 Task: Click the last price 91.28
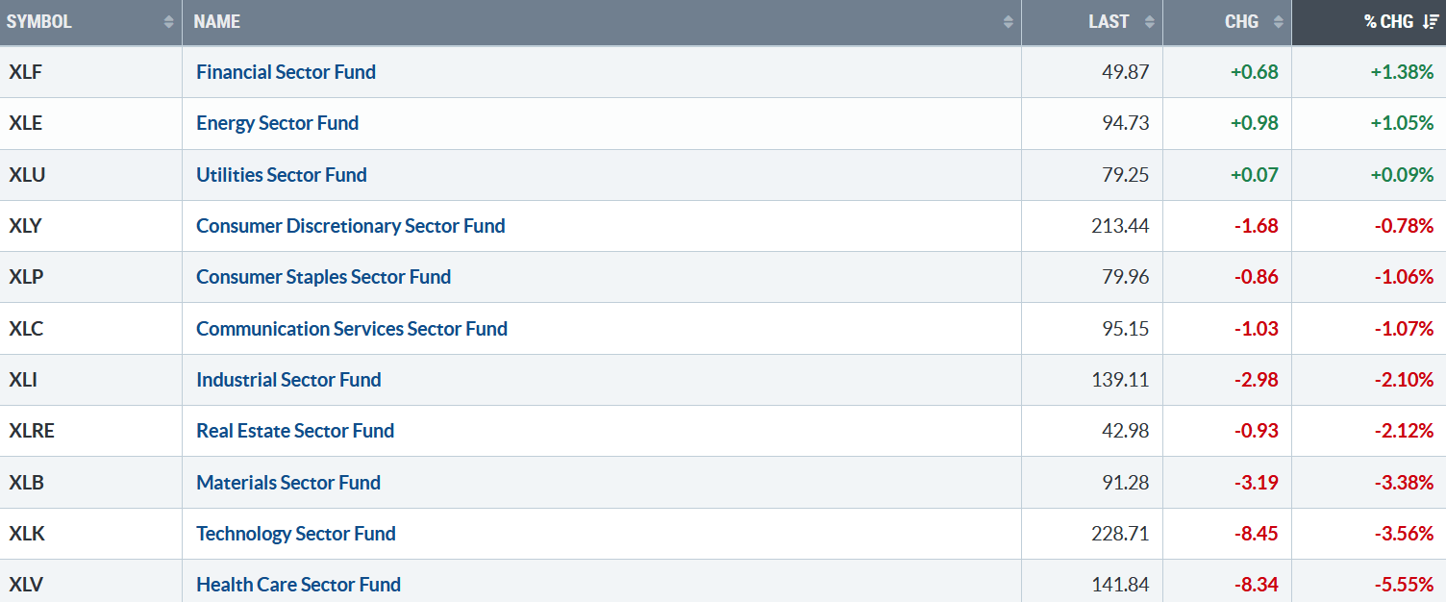click(1126, 483)
